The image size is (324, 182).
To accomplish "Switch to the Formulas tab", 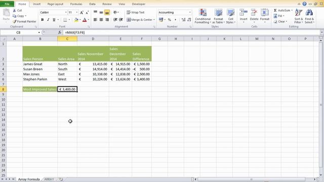I will pos(76,4).
